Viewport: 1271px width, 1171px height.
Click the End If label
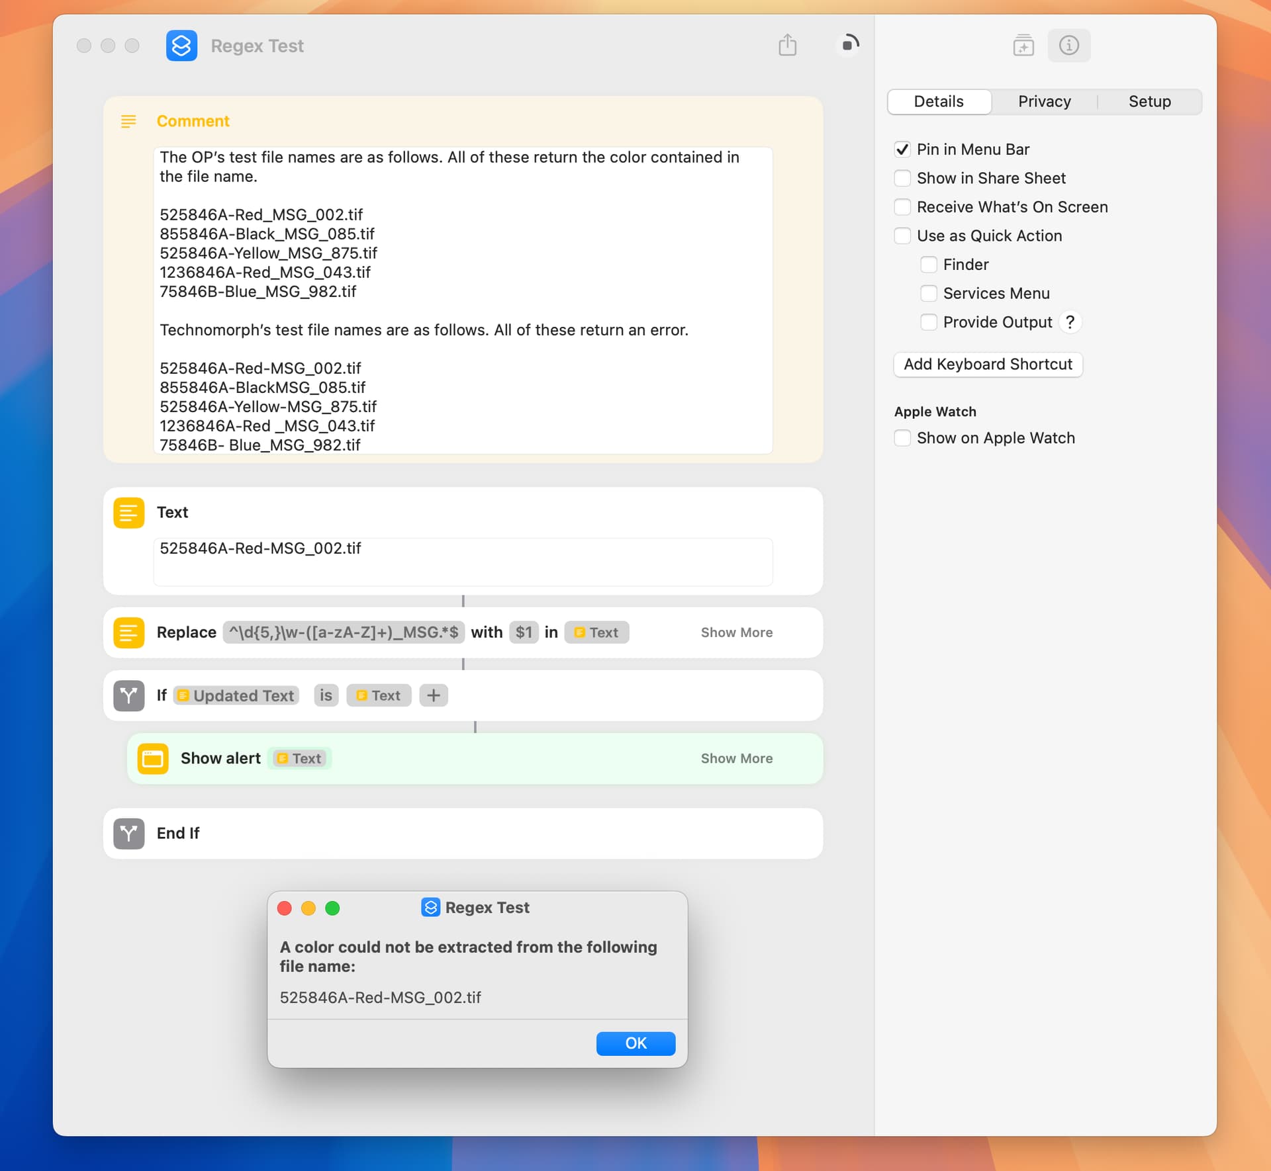pyautogui.click(x=178, y=833)
